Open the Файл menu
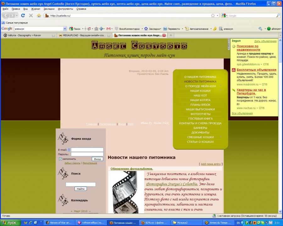The width and height of the screenshot is (283, 226). [5, 9]
